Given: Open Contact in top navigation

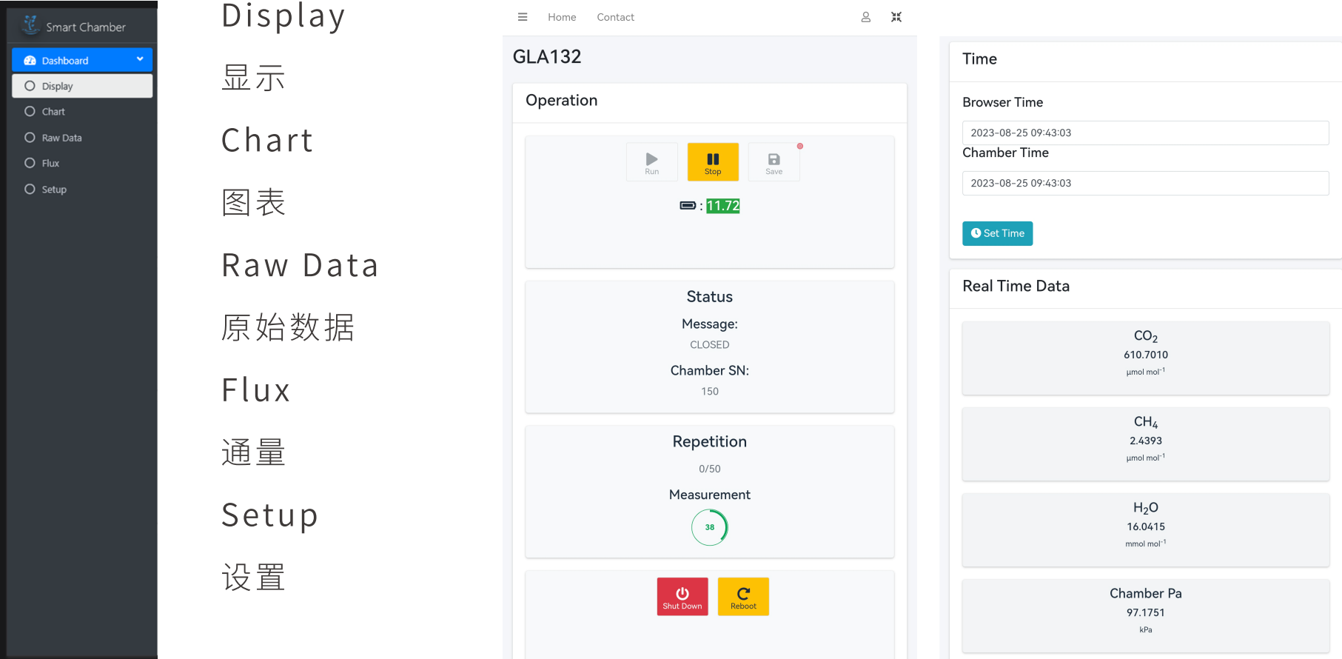Looking at the screenshot, I should (x=615, y=17).
